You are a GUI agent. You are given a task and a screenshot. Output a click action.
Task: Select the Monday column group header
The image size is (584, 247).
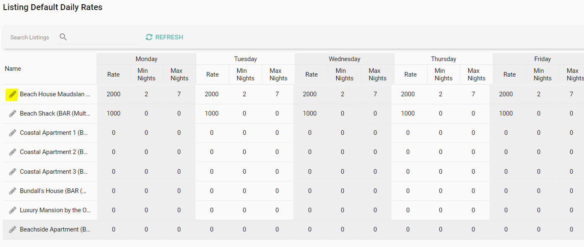146,59
